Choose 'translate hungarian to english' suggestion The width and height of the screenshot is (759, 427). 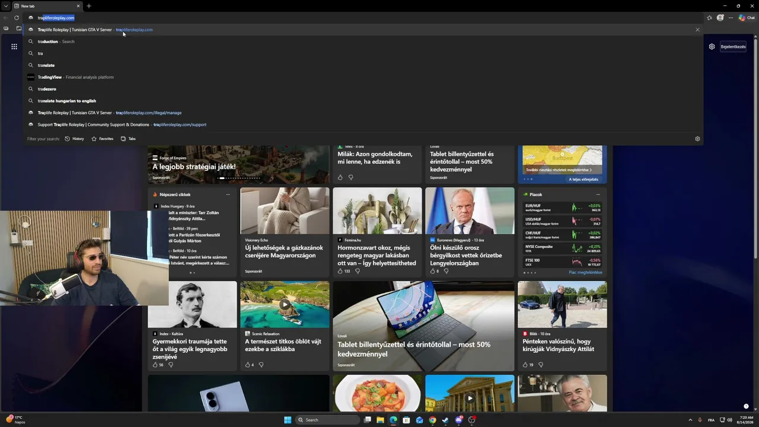pos(363,101)
